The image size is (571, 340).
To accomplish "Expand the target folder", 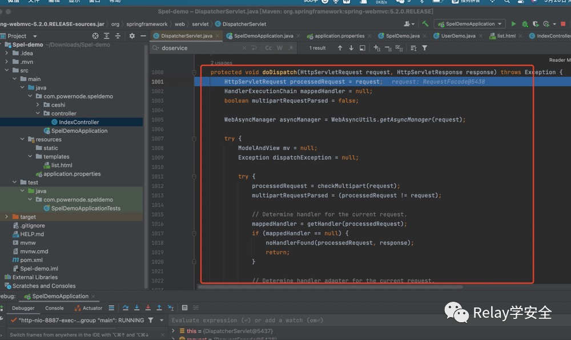I will (x=6, y=217).
